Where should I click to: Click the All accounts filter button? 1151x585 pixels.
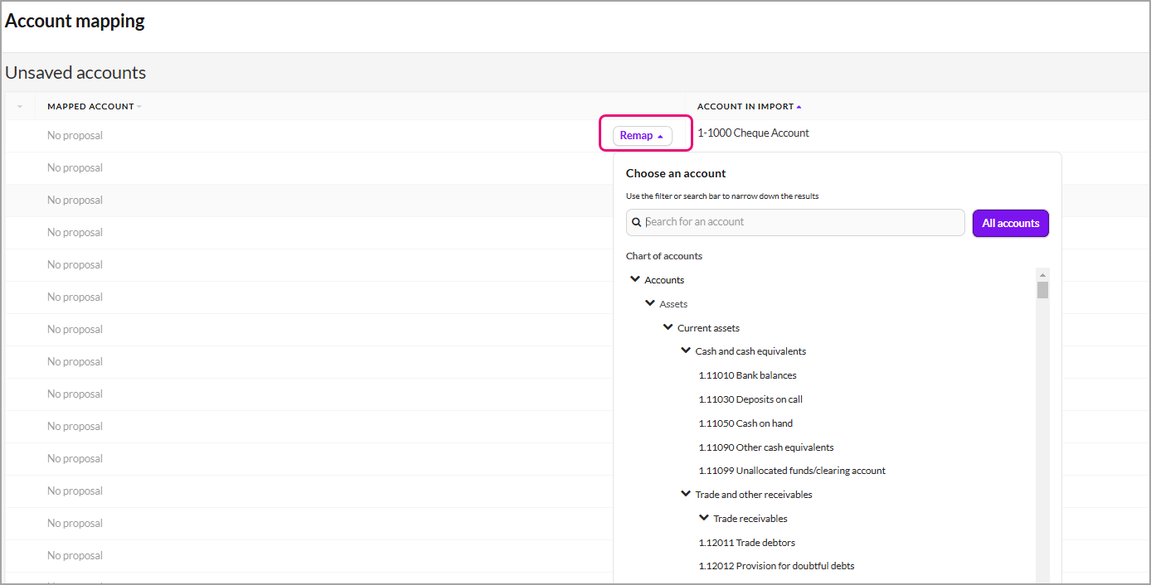pyautogui.click(x=1010, y=223)
